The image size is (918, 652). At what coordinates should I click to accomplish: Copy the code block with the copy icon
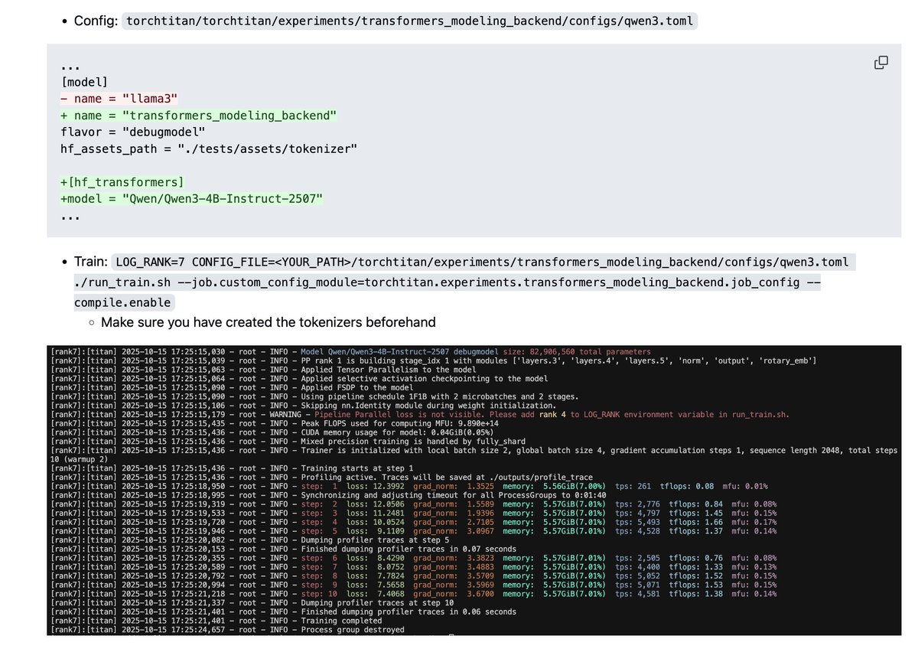point(881,63)
